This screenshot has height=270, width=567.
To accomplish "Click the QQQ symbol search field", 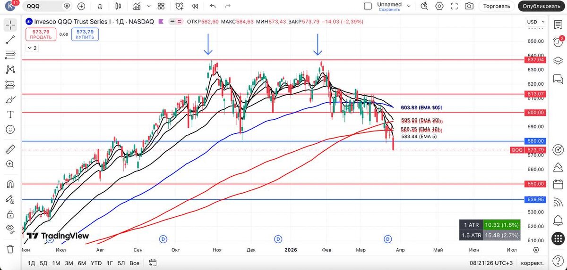I will click(x=47, y=6).
